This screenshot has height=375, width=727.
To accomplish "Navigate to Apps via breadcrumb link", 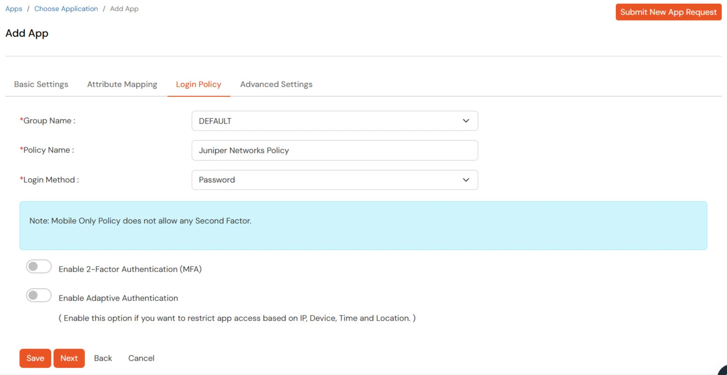I will click(14, 9).
